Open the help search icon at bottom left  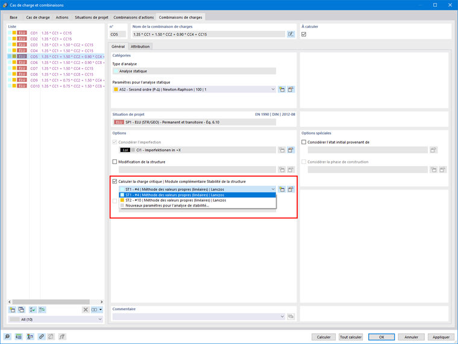[7, 337]
